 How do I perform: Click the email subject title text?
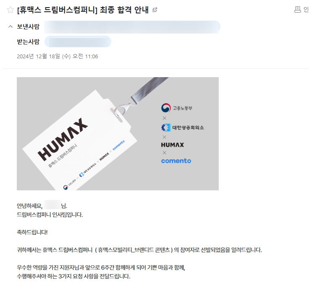83,10
